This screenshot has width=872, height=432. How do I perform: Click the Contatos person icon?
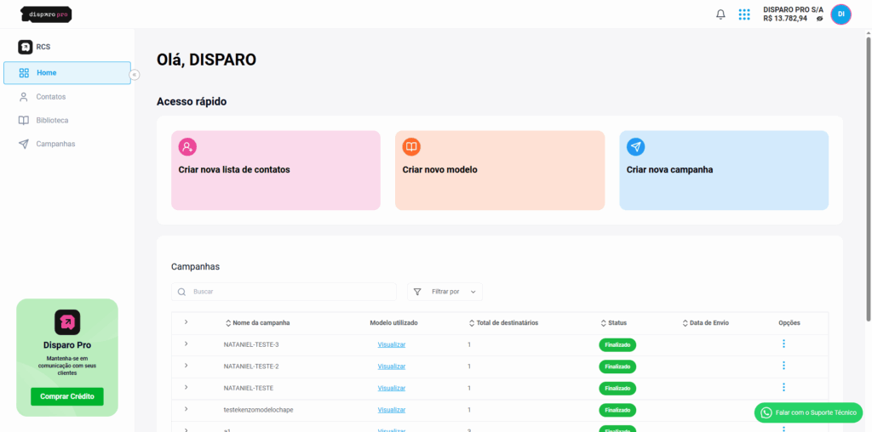(23, 97)
